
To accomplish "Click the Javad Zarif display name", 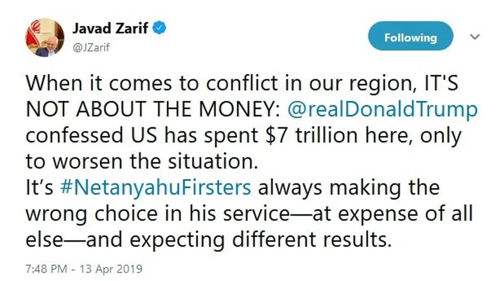I will 111,29.
